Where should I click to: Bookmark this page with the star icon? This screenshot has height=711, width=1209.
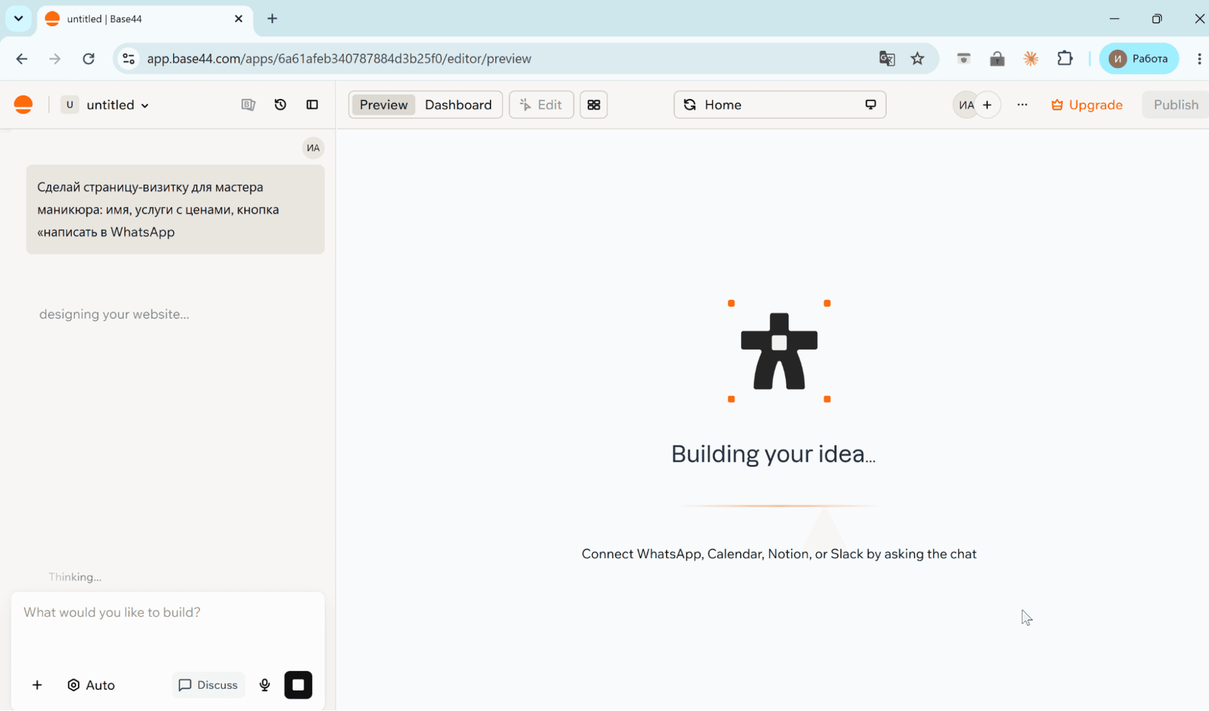(x=917, y=59)
